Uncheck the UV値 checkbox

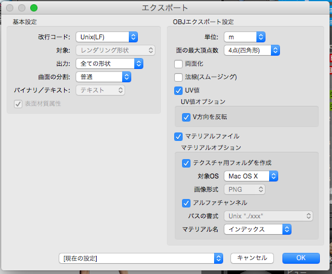tap(178, 91)
